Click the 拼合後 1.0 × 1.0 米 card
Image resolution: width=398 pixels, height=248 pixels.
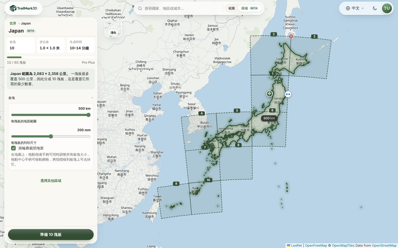coord(51,45)
